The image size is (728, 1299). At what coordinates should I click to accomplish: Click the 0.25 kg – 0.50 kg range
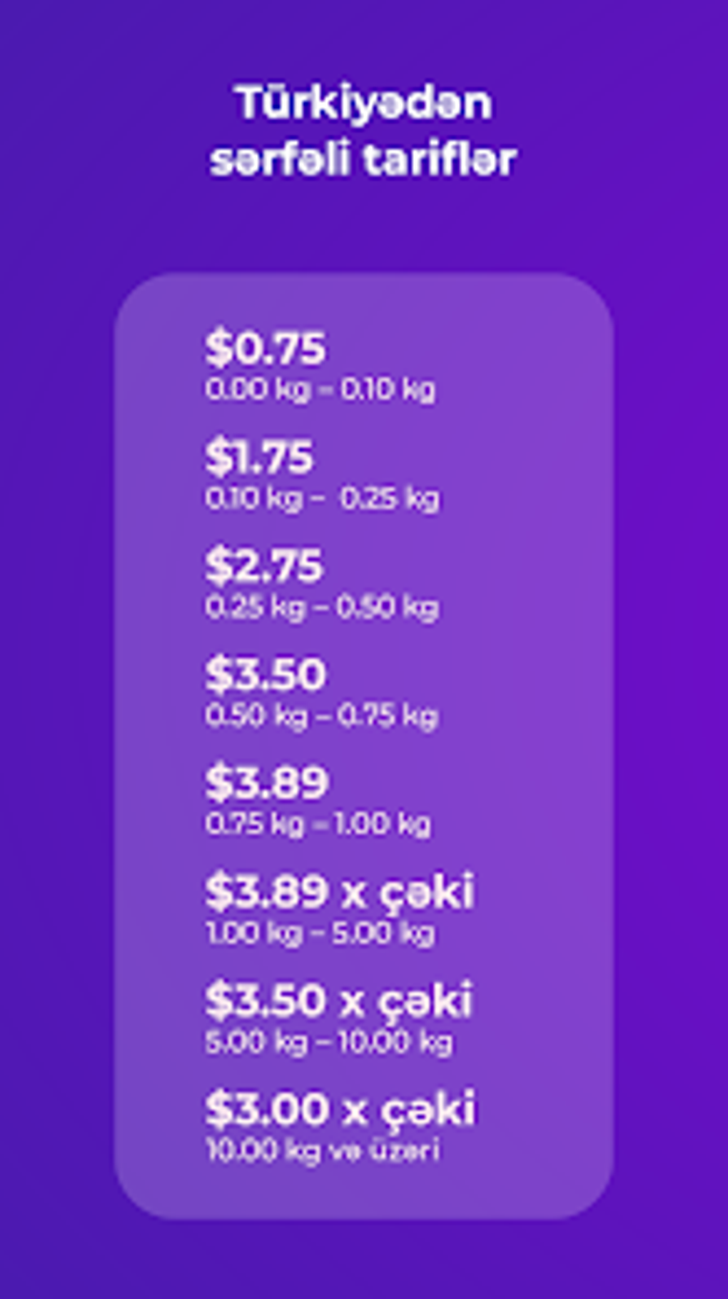click(321, 608)
